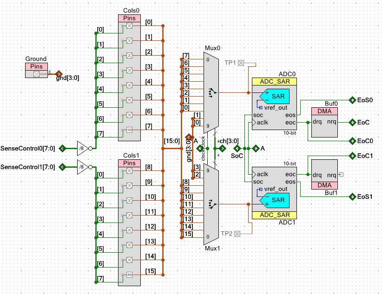
Task: Click the TP2 test point pin box
Action: [237, 234]
